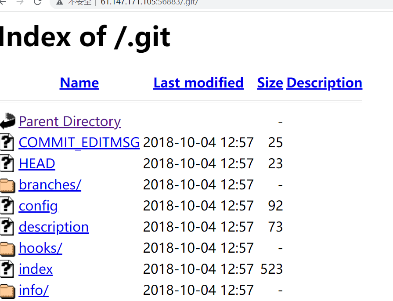Open the COMMIT_EDITMSG file link
The image size is (393, 301).
pos(79,142)
